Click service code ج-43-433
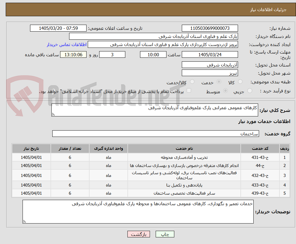Image resolution: width=296 pixels, height=244 pixels. (x=260, y=185)
